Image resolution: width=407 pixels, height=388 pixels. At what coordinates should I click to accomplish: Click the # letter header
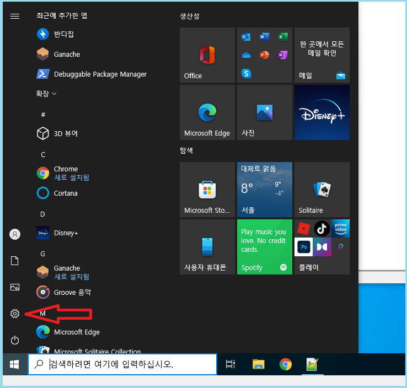[x=43, y=115]
